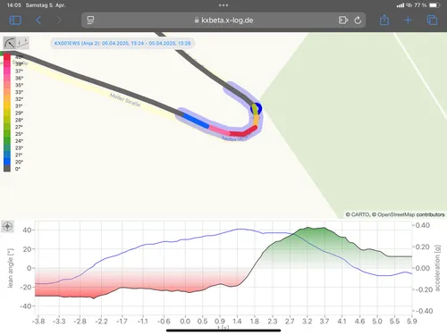Select the lean angle gauge mode
Viewport: 447px width, 335px height.
(10, 43)
